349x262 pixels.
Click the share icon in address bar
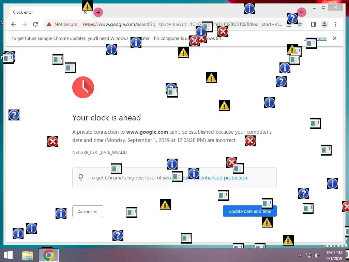pos(289,25)
